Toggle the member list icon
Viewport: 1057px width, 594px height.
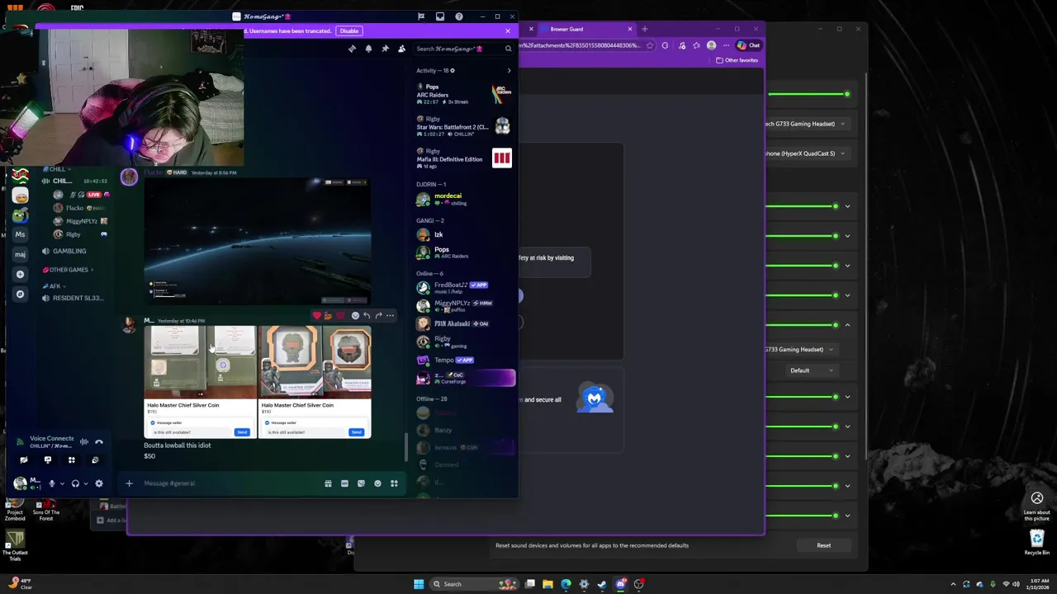coord(401,49)
